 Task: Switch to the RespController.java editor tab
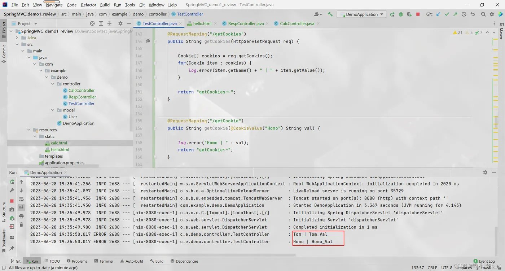point(246,23)
